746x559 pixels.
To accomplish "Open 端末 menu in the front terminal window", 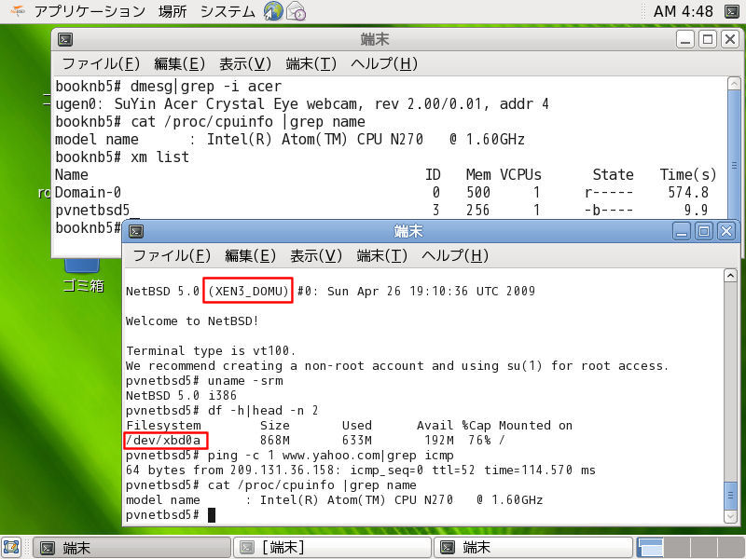I will (x=382, y=255).
